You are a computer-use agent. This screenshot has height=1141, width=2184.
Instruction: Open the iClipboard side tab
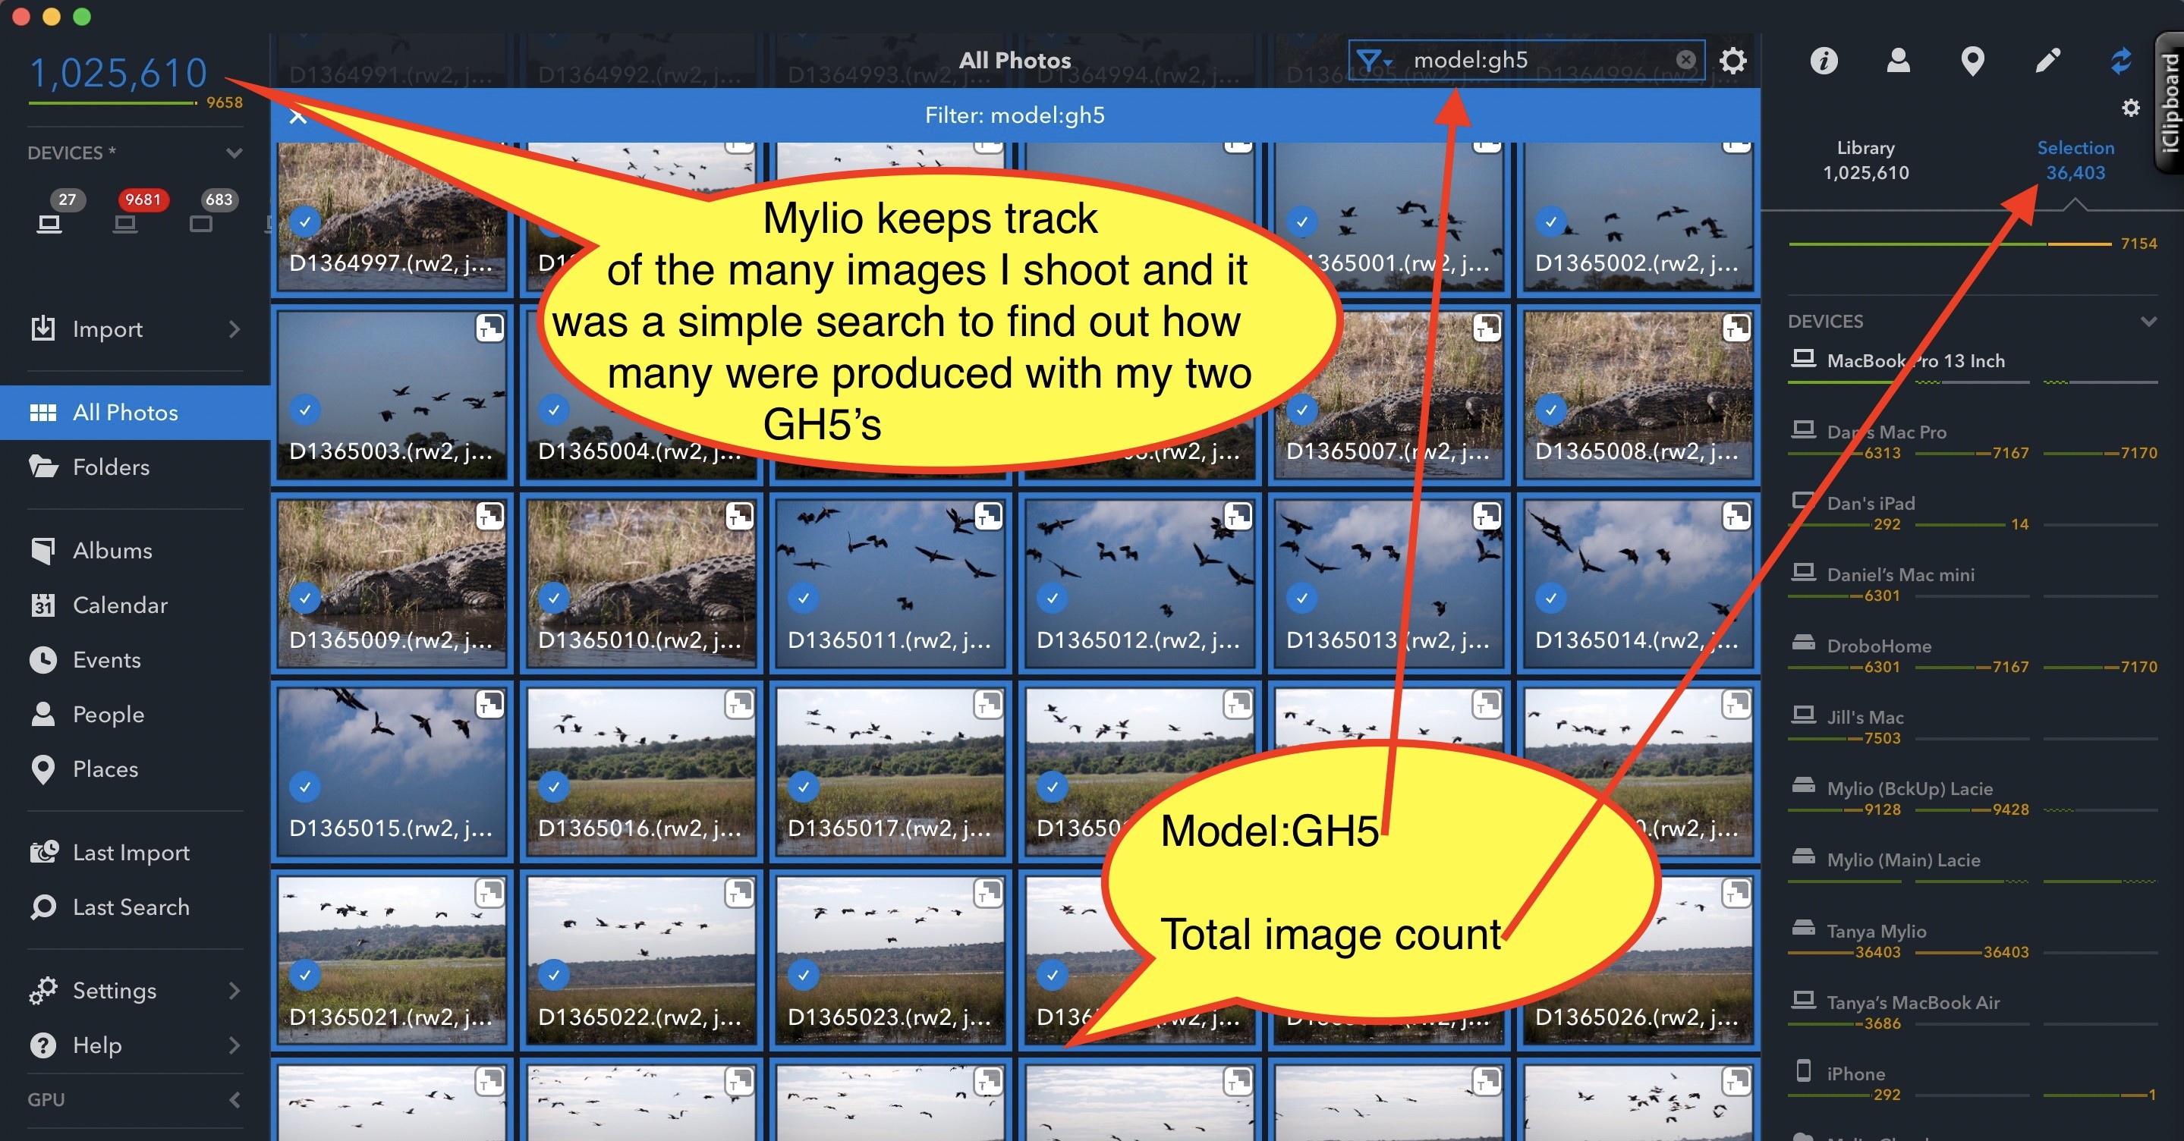tap(2170, 102)
